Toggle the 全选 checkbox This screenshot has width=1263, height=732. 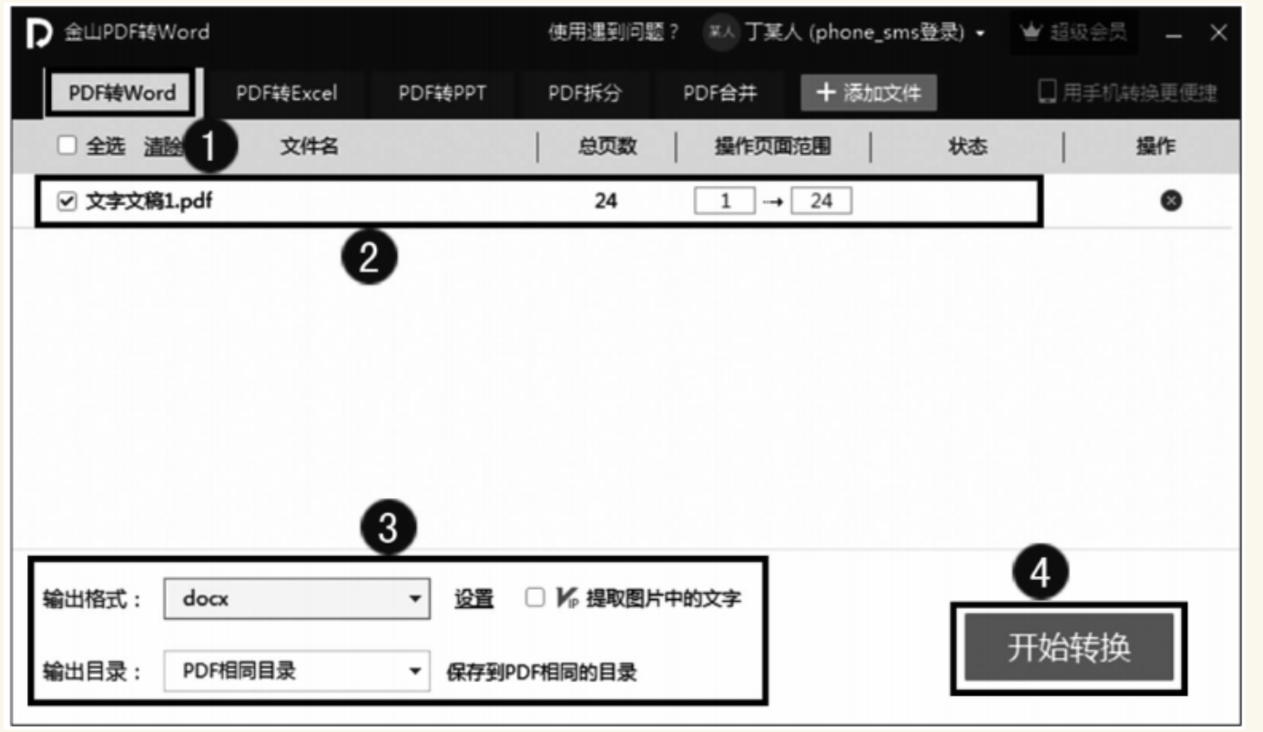click(x=67, y=146)
